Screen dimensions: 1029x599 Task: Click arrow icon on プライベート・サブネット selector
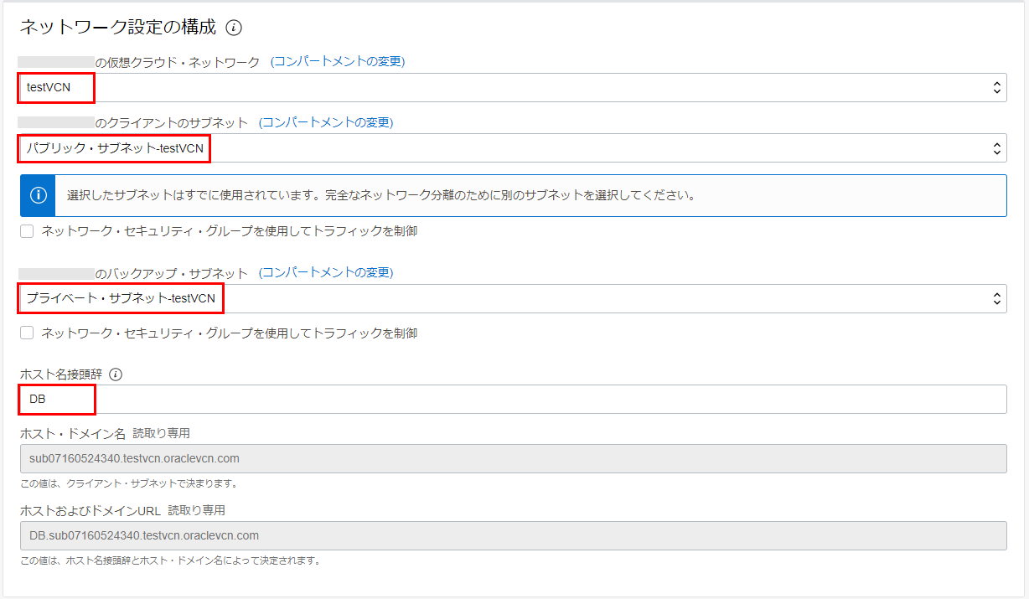(996, 298)
